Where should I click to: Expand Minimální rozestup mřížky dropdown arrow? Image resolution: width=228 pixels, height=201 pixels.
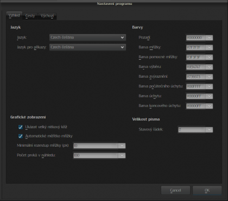[122, 146]
